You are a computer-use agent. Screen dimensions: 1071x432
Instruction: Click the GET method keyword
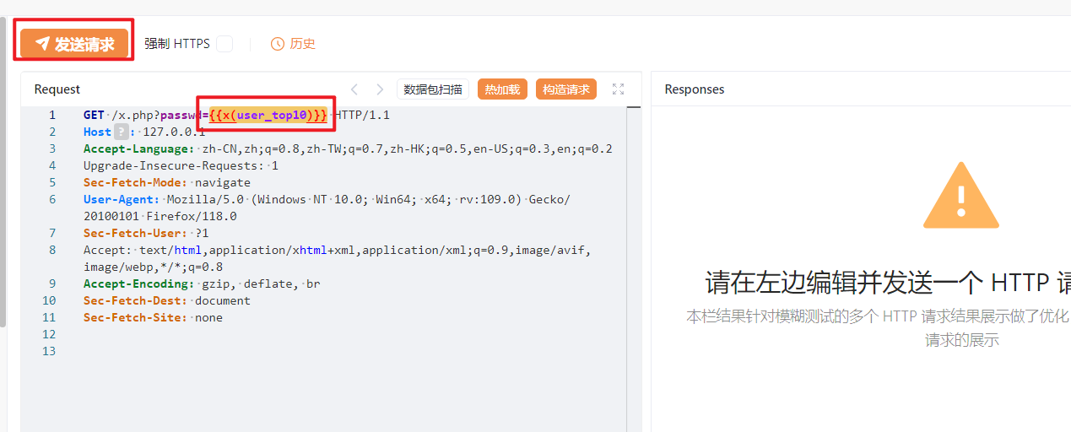coord(94,115)
